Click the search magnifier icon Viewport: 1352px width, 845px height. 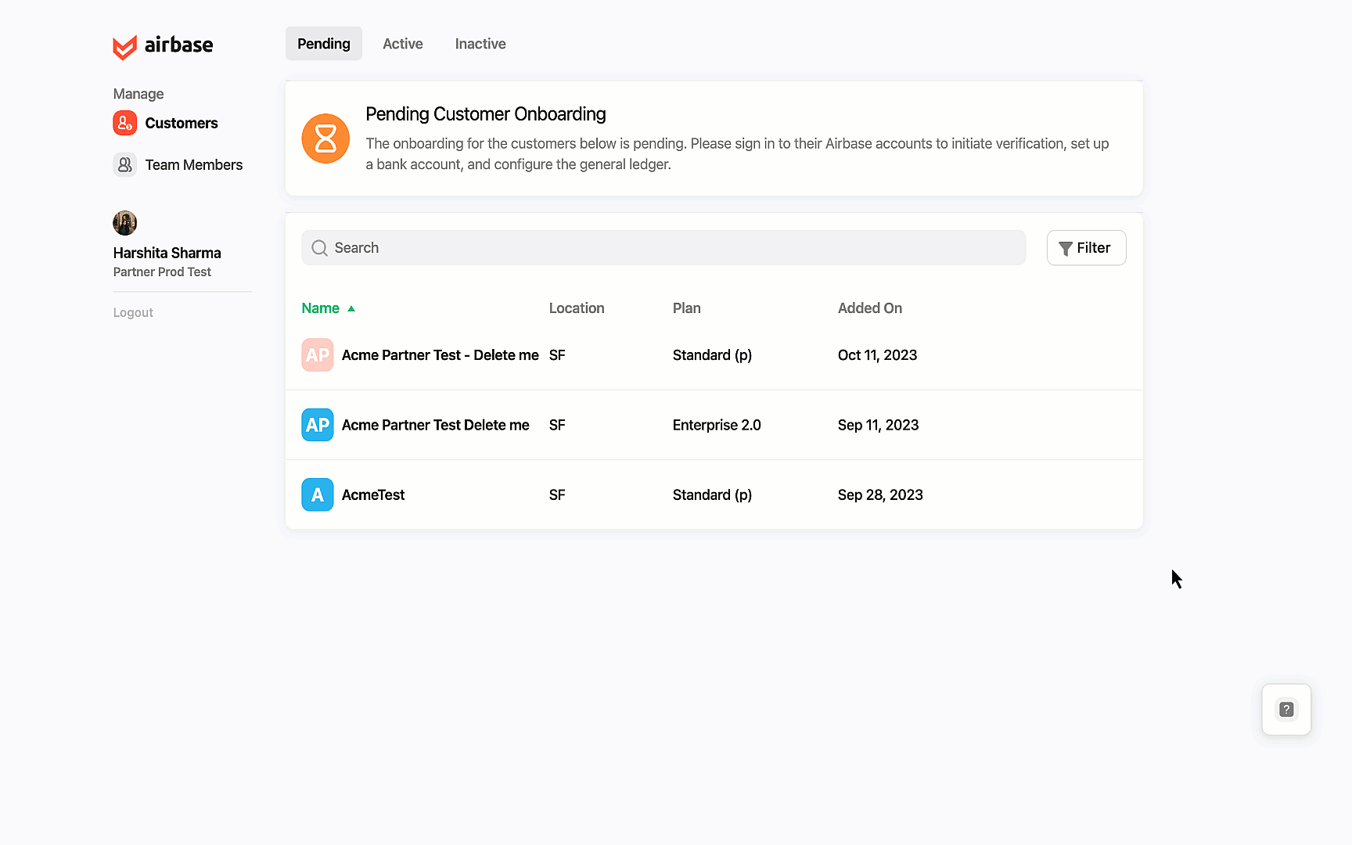pyautogui.click(x=319, y=248)
